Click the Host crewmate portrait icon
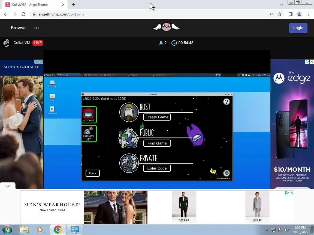Screen dimensions: 314x235 [129, 112]
